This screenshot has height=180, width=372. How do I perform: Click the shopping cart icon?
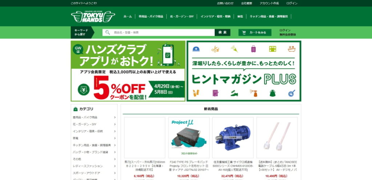click(244, 33)
